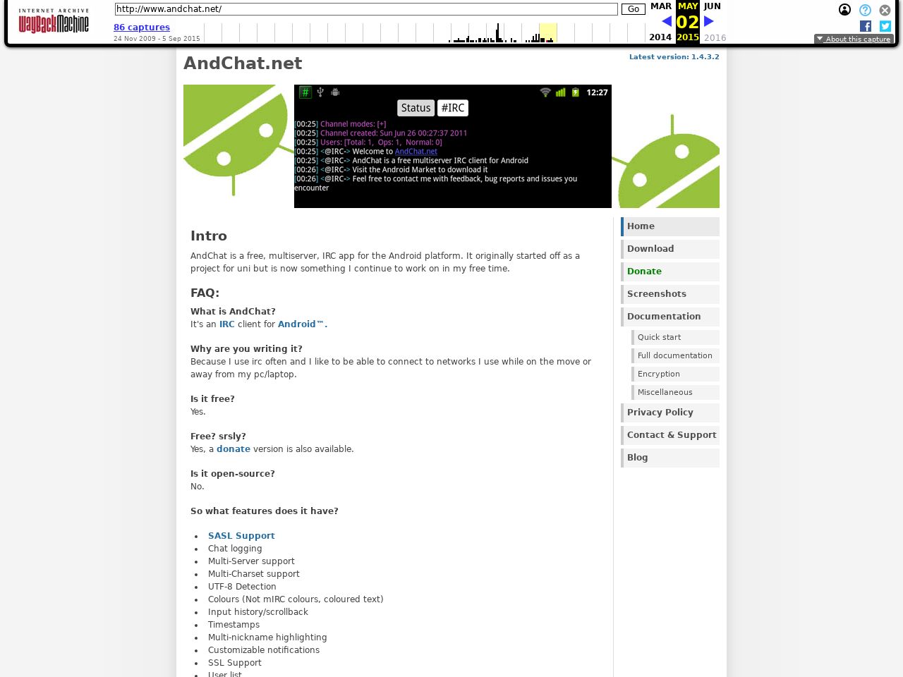
Task: Click the Wayback URL input field
Action: click(365, 9)
